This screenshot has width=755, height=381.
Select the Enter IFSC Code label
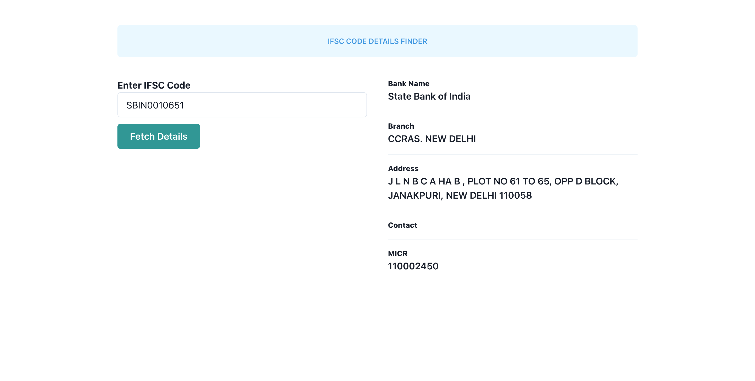pos(154,85)
